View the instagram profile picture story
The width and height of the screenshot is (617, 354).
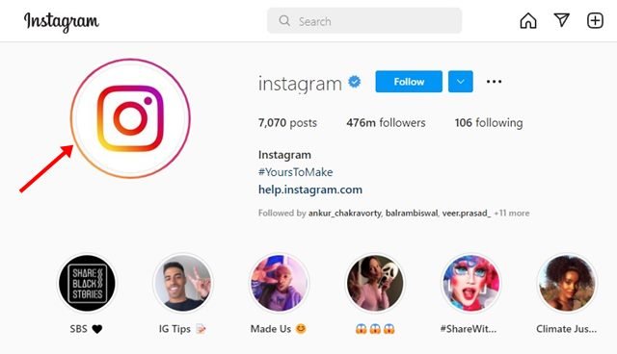pyautogui.click(x=130, y=118)
